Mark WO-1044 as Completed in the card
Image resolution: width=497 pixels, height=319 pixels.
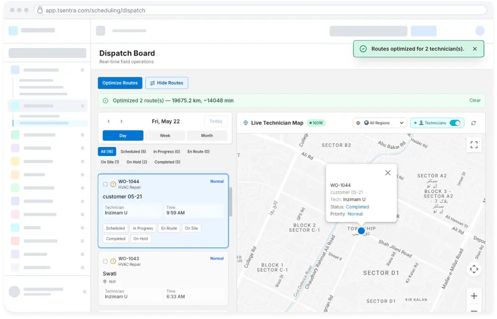pyautogui.click(x=116, y=238)
